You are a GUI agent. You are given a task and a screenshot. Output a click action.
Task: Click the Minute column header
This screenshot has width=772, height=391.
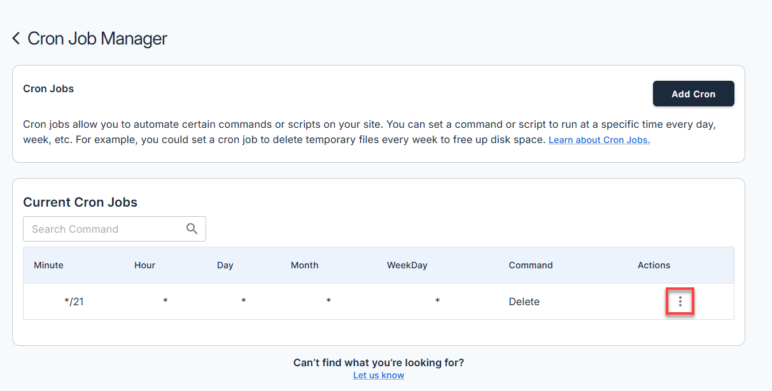(x=49, y=265)
